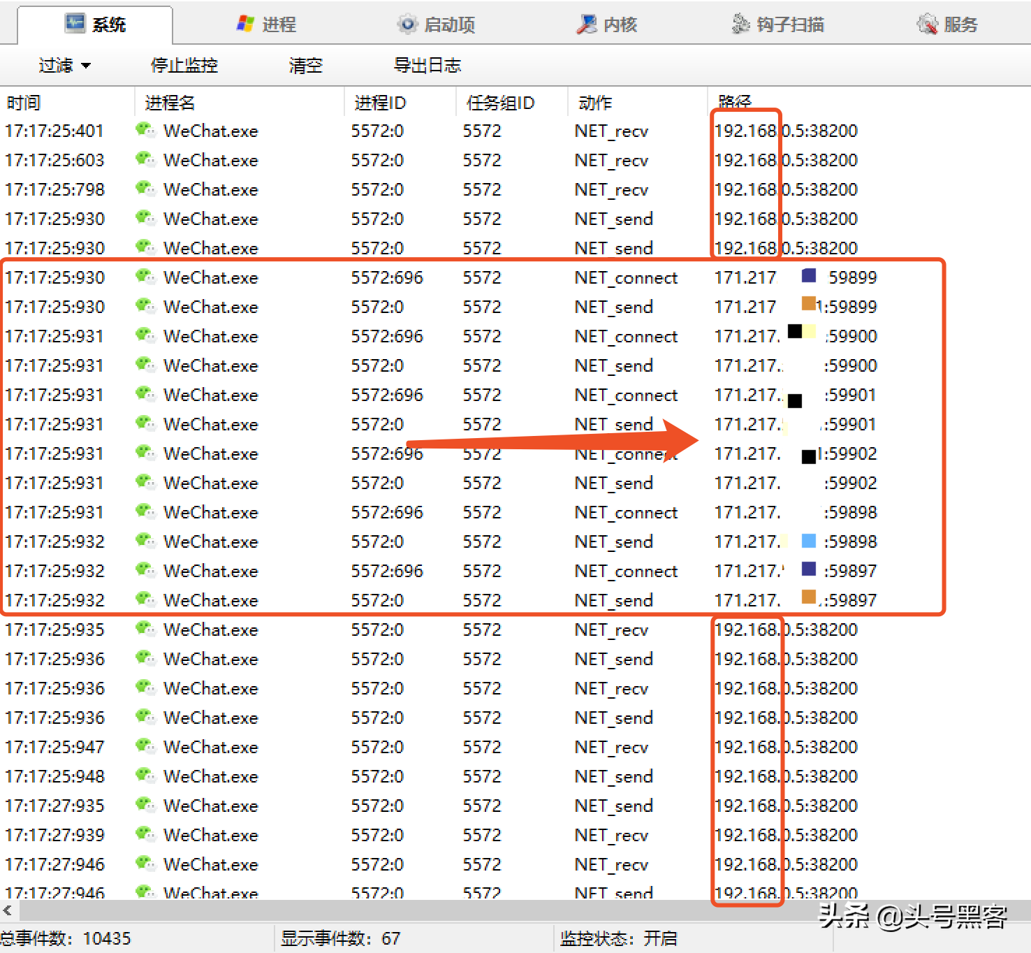This screenshot has width=1031, height=953.
Task: Open the 钩子扫描 tab
Action: click(x=777, y=25)
